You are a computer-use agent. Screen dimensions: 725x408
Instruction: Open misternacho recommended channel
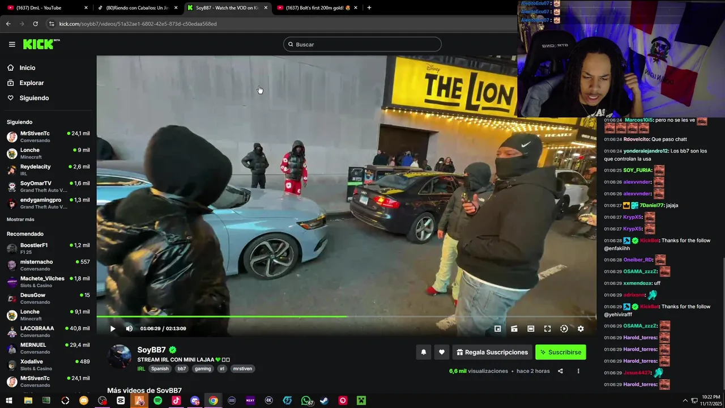point(48,265)
